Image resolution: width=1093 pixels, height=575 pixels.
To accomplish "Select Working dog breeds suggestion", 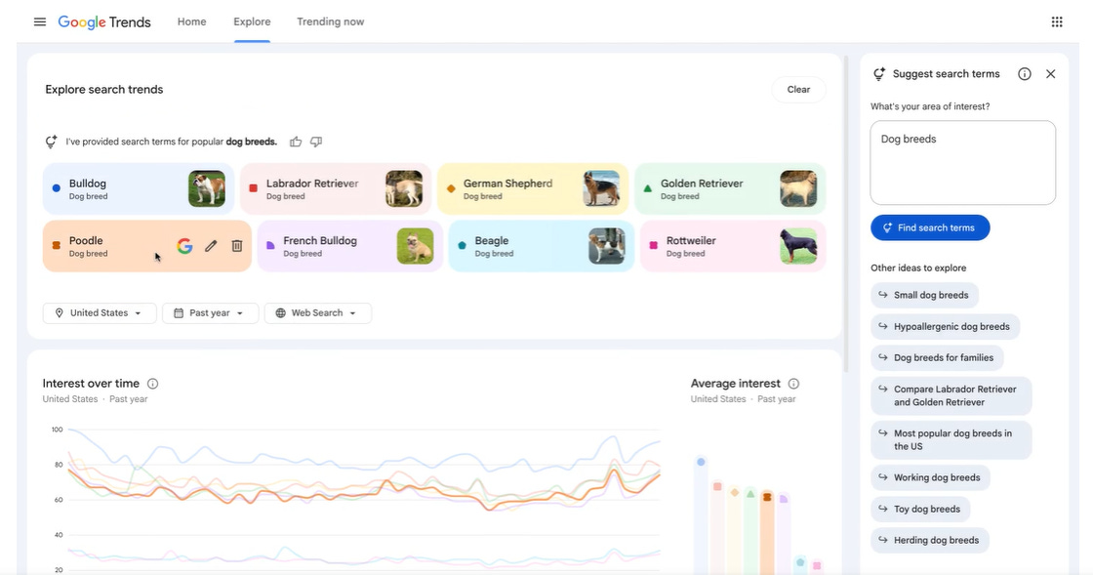I will click(930, 477).
